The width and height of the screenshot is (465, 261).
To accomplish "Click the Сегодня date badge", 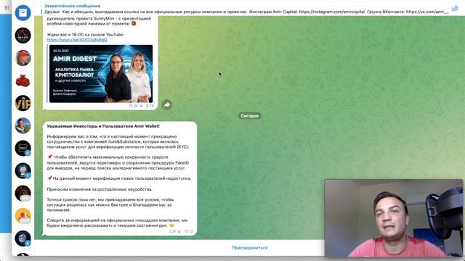I will point(249,116).
